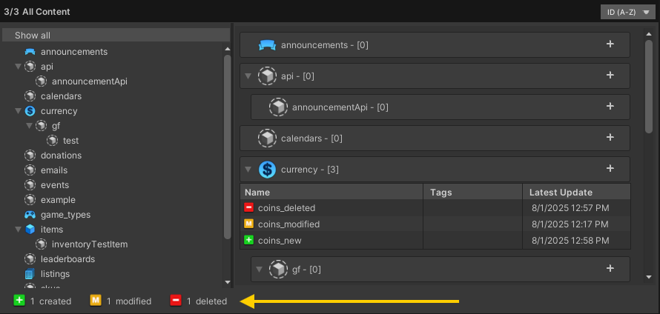Image resolution: width=660 pixels, height=314 pixels.
Task: Add new item to announcements with plus
Action: pos(610,44)
